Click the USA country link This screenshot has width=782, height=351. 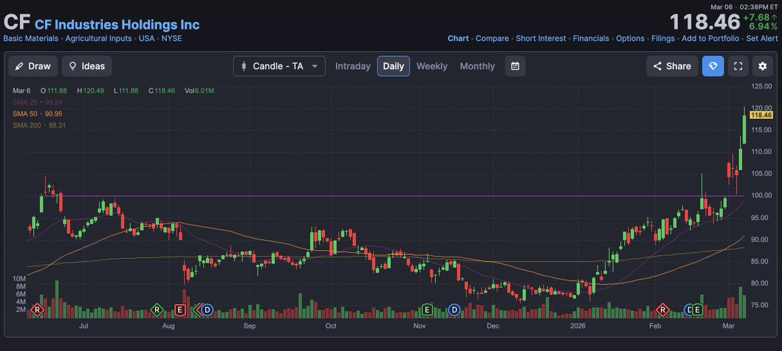tap(147, 38)
